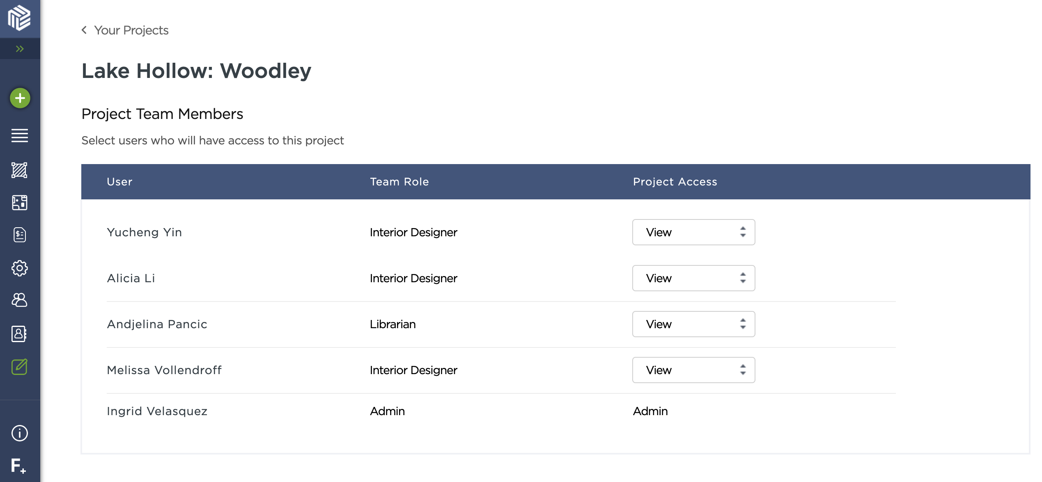Click the green plus button to add

pos(19,98)
